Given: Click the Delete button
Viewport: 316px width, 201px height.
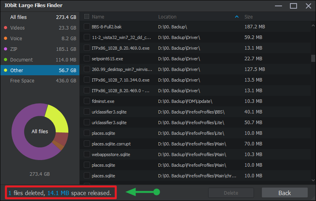Looking at the screenshot, I should [x=231, y=193].
